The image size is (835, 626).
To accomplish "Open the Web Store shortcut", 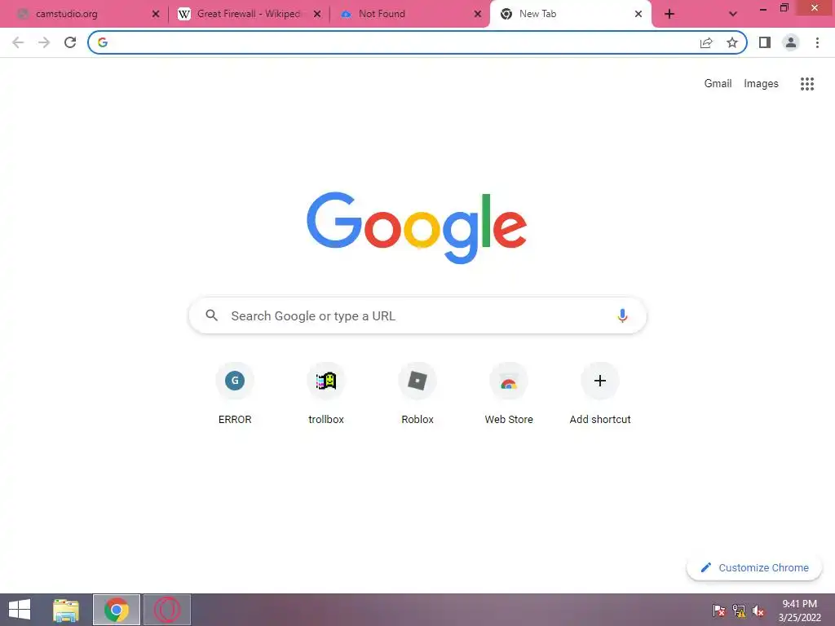I will (509, 393).
